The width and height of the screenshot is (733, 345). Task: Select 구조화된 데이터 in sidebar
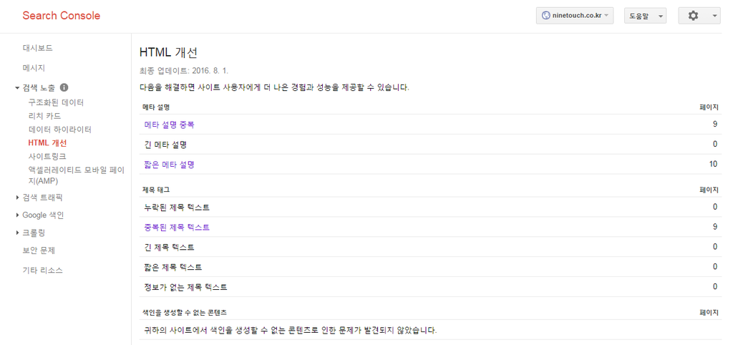[56, 102]
